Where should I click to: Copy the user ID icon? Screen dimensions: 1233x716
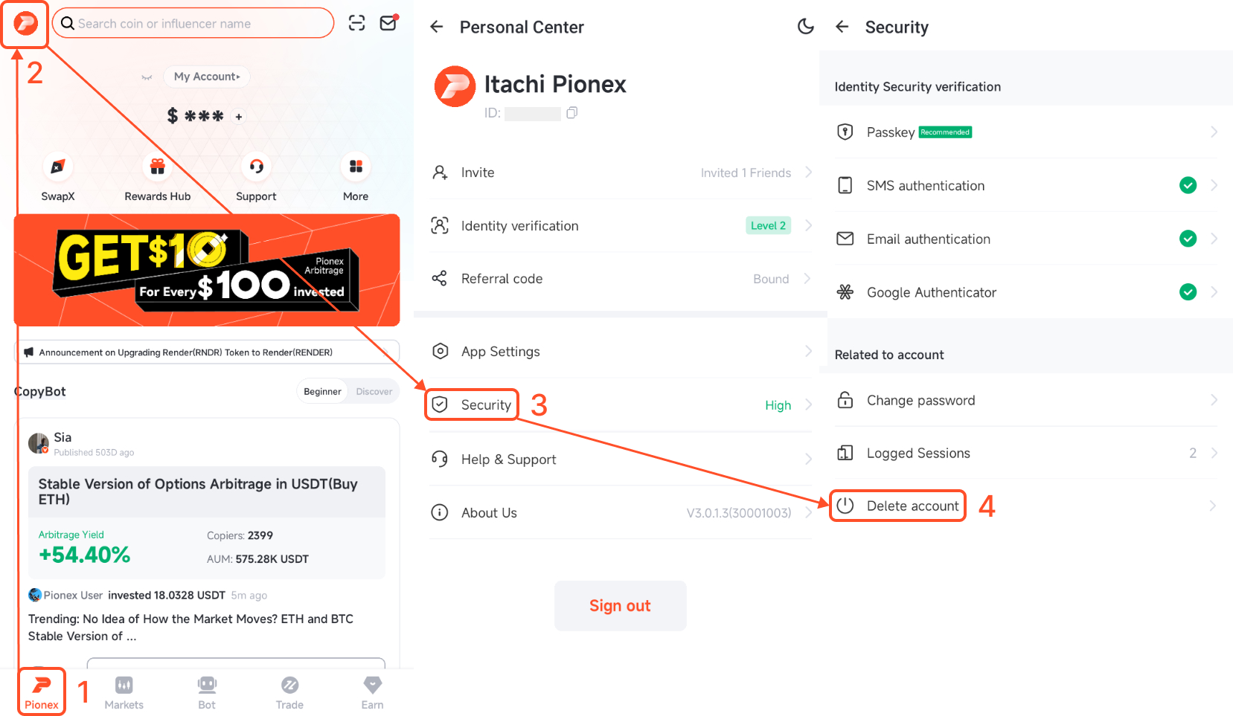coord(571,113)
